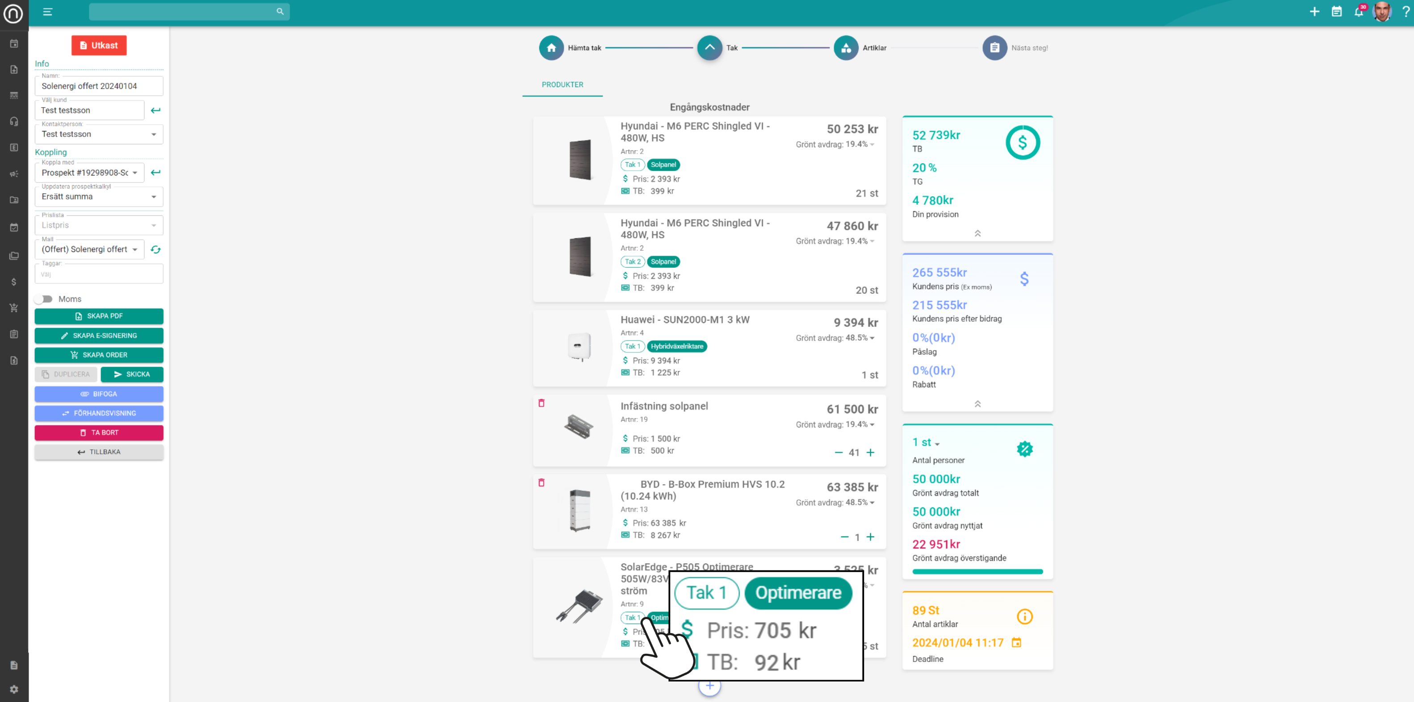Delete the BYD B-Box Premium row

click(541, 482)
